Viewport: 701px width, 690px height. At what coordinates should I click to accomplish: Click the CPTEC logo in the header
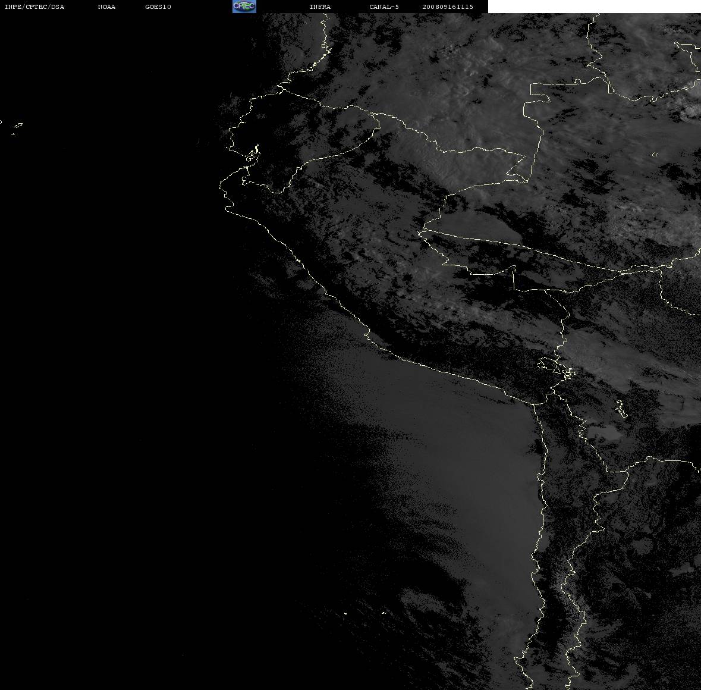[x=244, y=7]
